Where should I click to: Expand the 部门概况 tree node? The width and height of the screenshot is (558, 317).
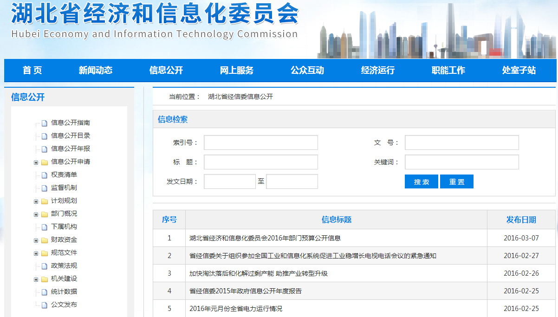pos(36,214)
